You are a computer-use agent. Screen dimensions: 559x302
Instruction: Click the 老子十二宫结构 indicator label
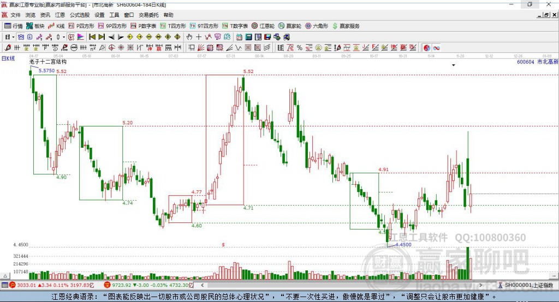tap(48, 62)
